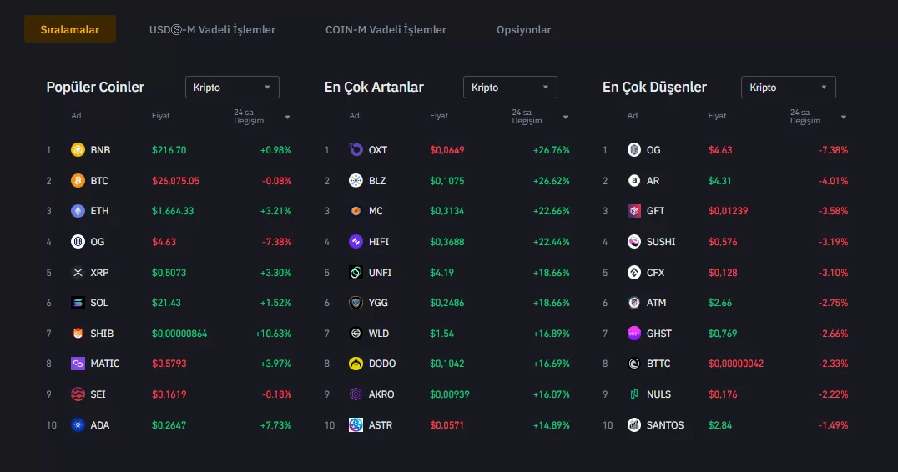Switch to USDⓈ-M Vadeli İşlemler tab
This screenshot has width=898, height=472.
pos(212,30)
